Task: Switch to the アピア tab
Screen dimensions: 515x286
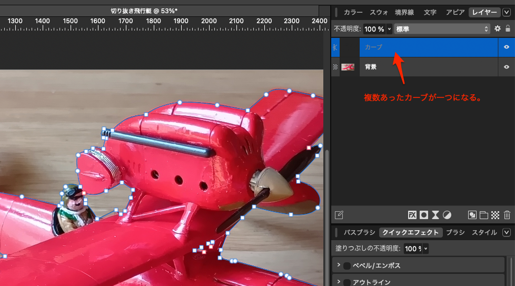Action: [455, 13]
